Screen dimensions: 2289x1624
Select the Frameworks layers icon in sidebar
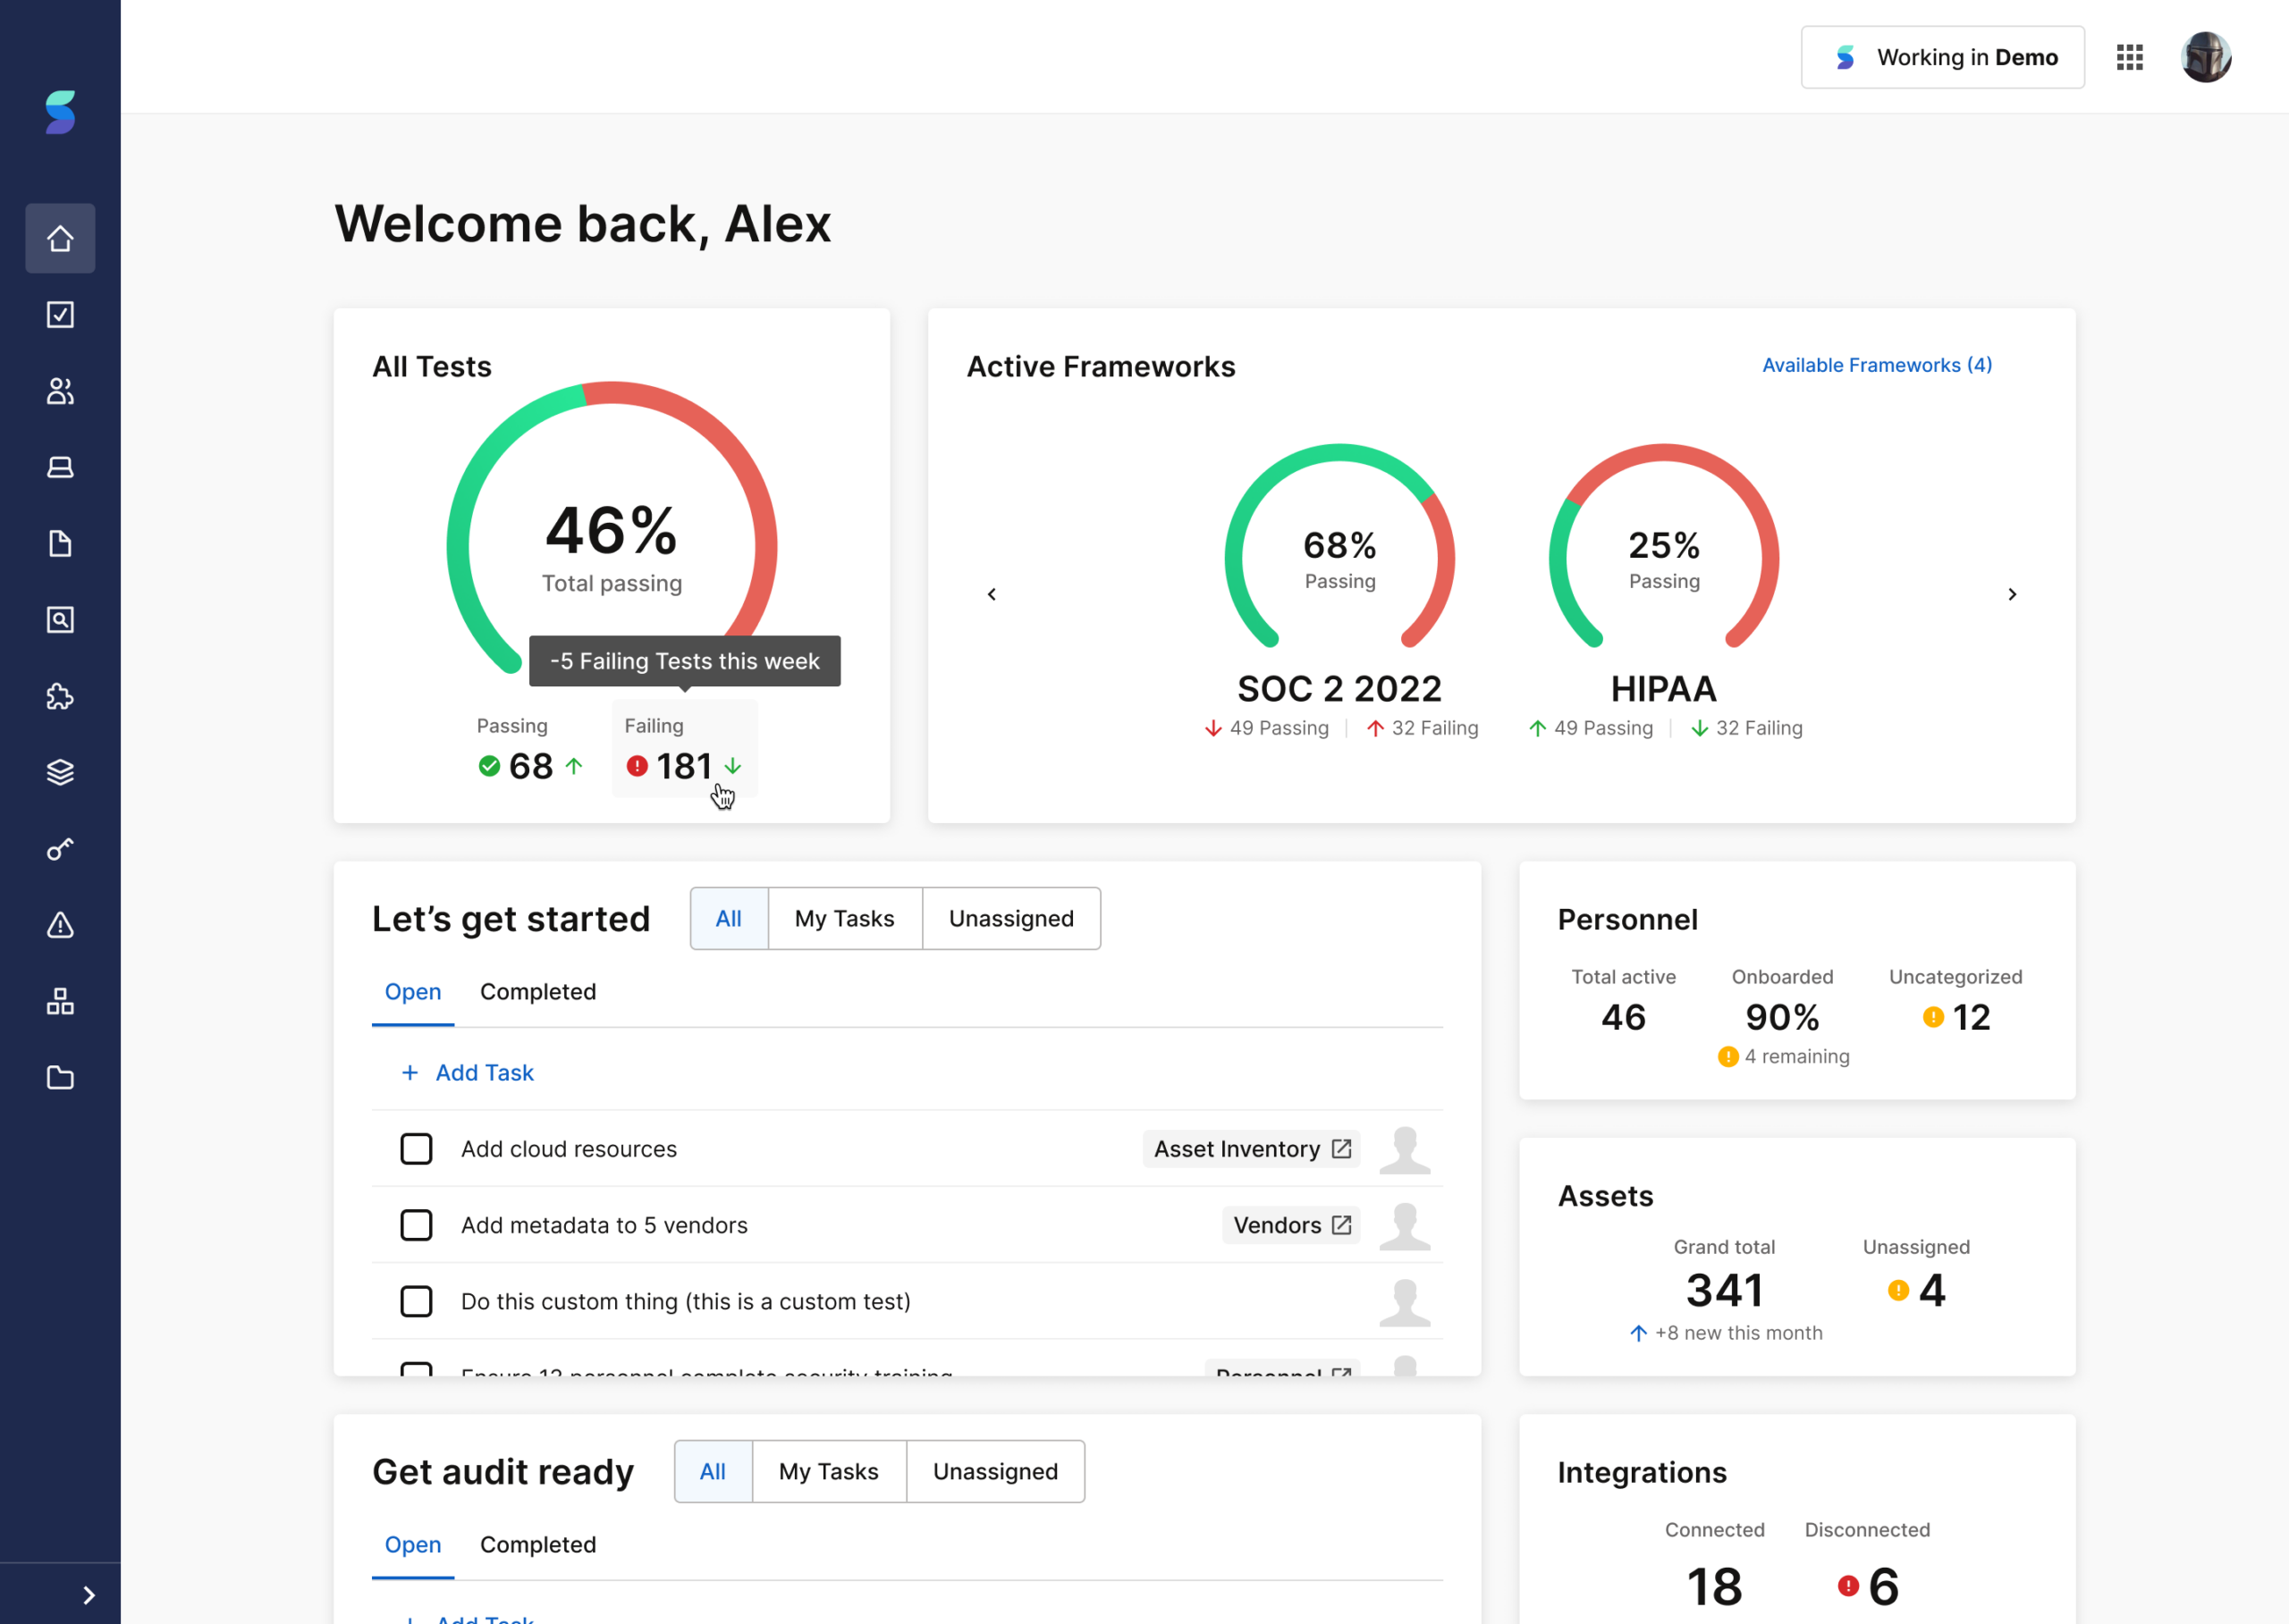[60, 771]
